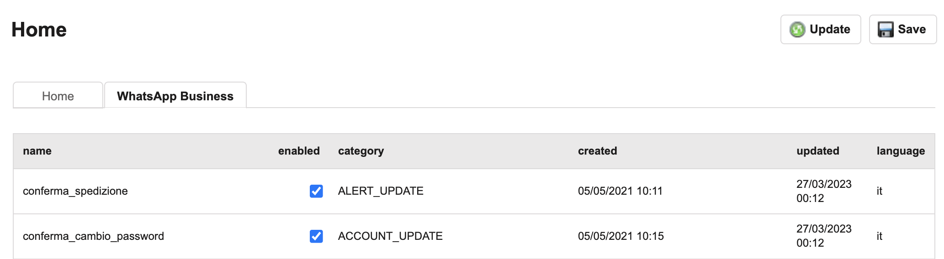
Task: Click the Home page heading
Action: 39,30
